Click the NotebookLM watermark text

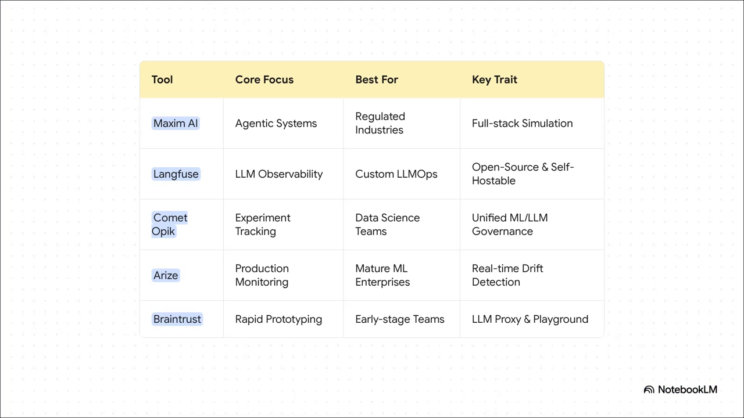(687, 390)
